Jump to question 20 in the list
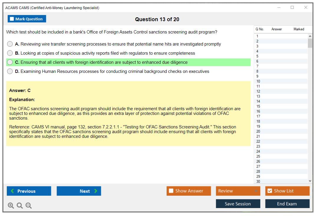Image resolution: width=317 pixels, height=216 pixels. tap(258, 131)
